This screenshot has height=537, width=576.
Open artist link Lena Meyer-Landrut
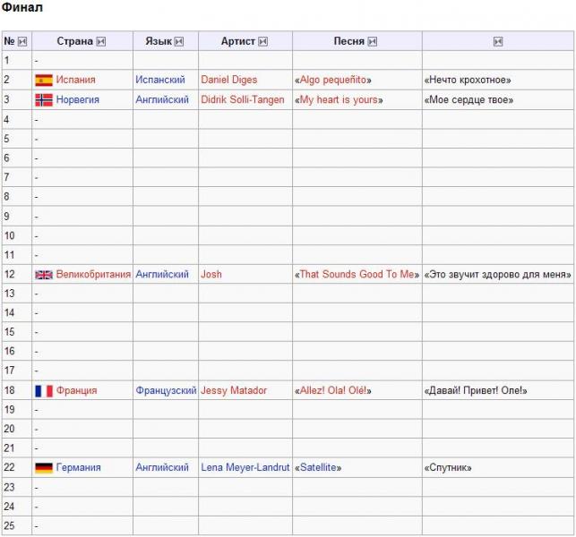pos(245,467)
